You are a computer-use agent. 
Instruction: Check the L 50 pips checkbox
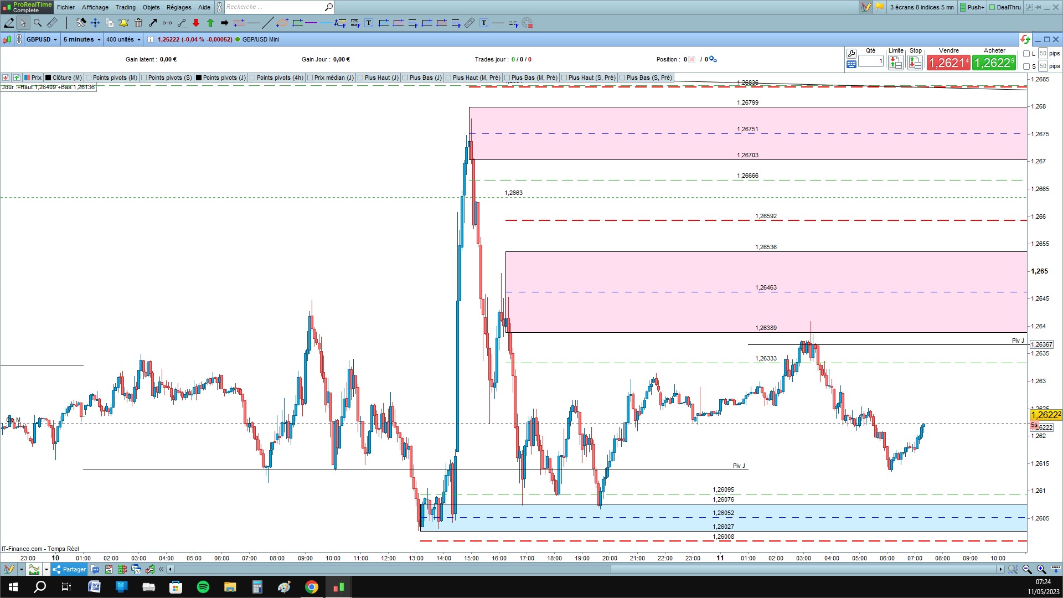1026,54
